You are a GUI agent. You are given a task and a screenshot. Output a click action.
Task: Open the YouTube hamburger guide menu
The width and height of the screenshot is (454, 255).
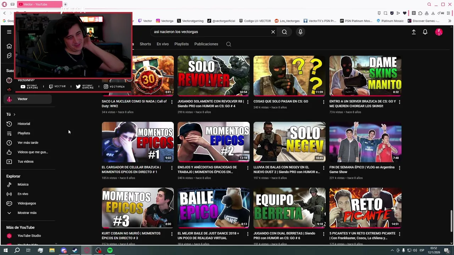9,32
